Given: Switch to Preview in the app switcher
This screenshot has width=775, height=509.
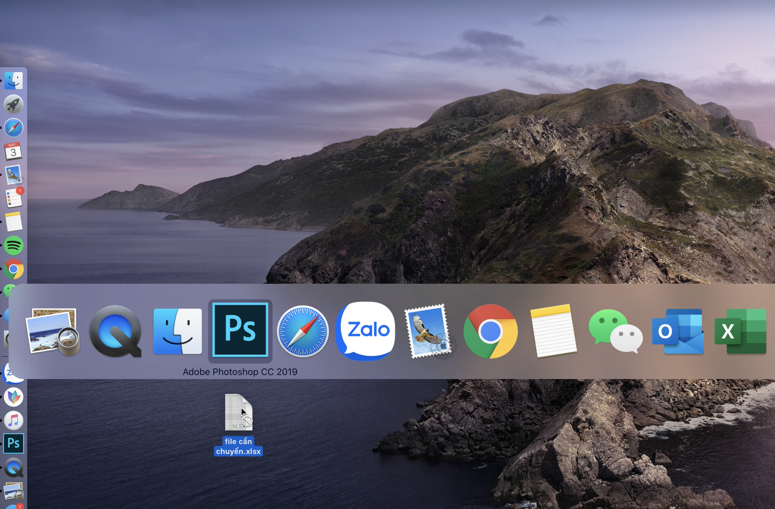Looking at the screenshot, I should point(53,331).
